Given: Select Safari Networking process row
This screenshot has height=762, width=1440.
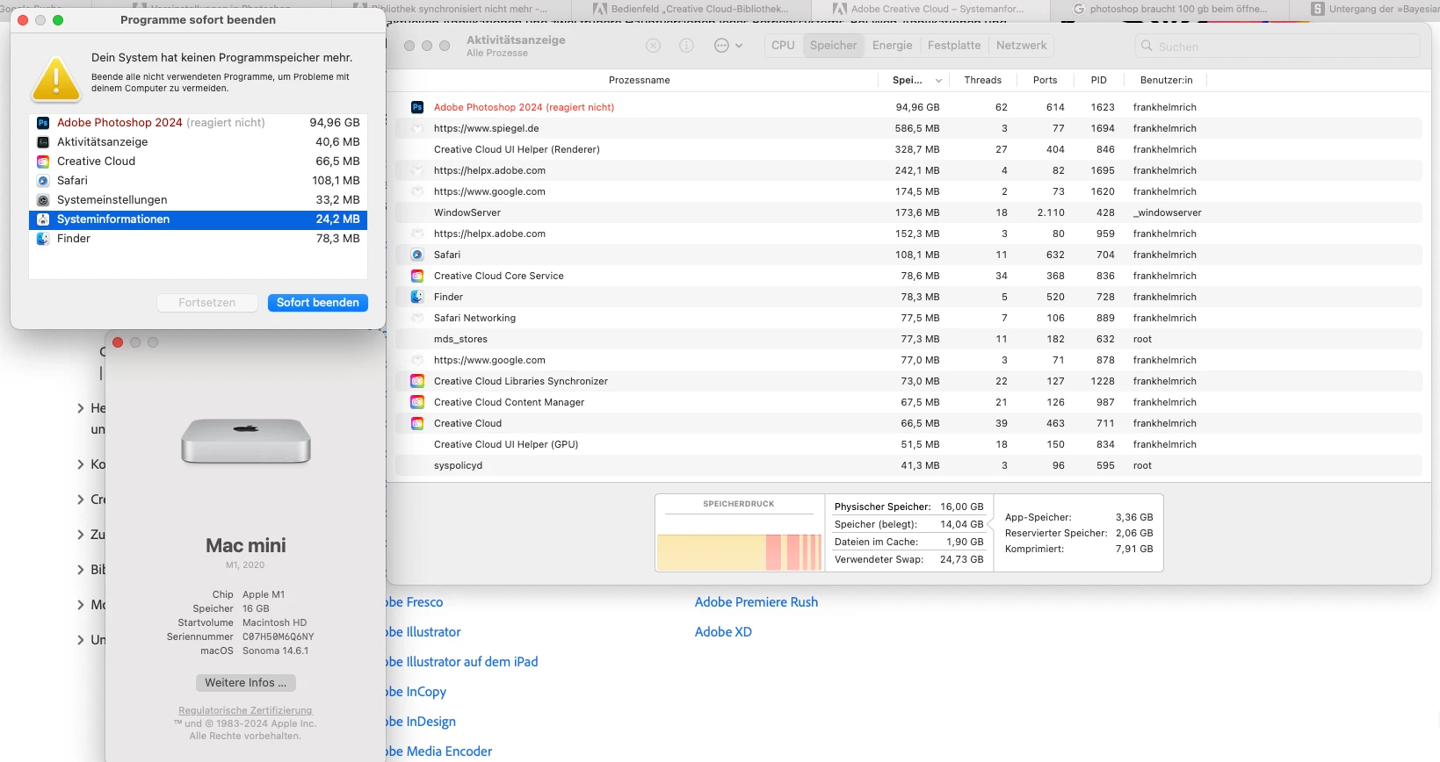Looking at the screenshot, I should [908, 318].
